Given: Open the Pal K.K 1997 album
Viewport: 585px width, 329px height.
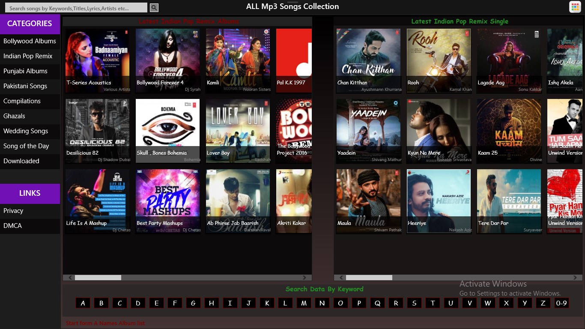Looking at the screenshot, I should 294,61.
